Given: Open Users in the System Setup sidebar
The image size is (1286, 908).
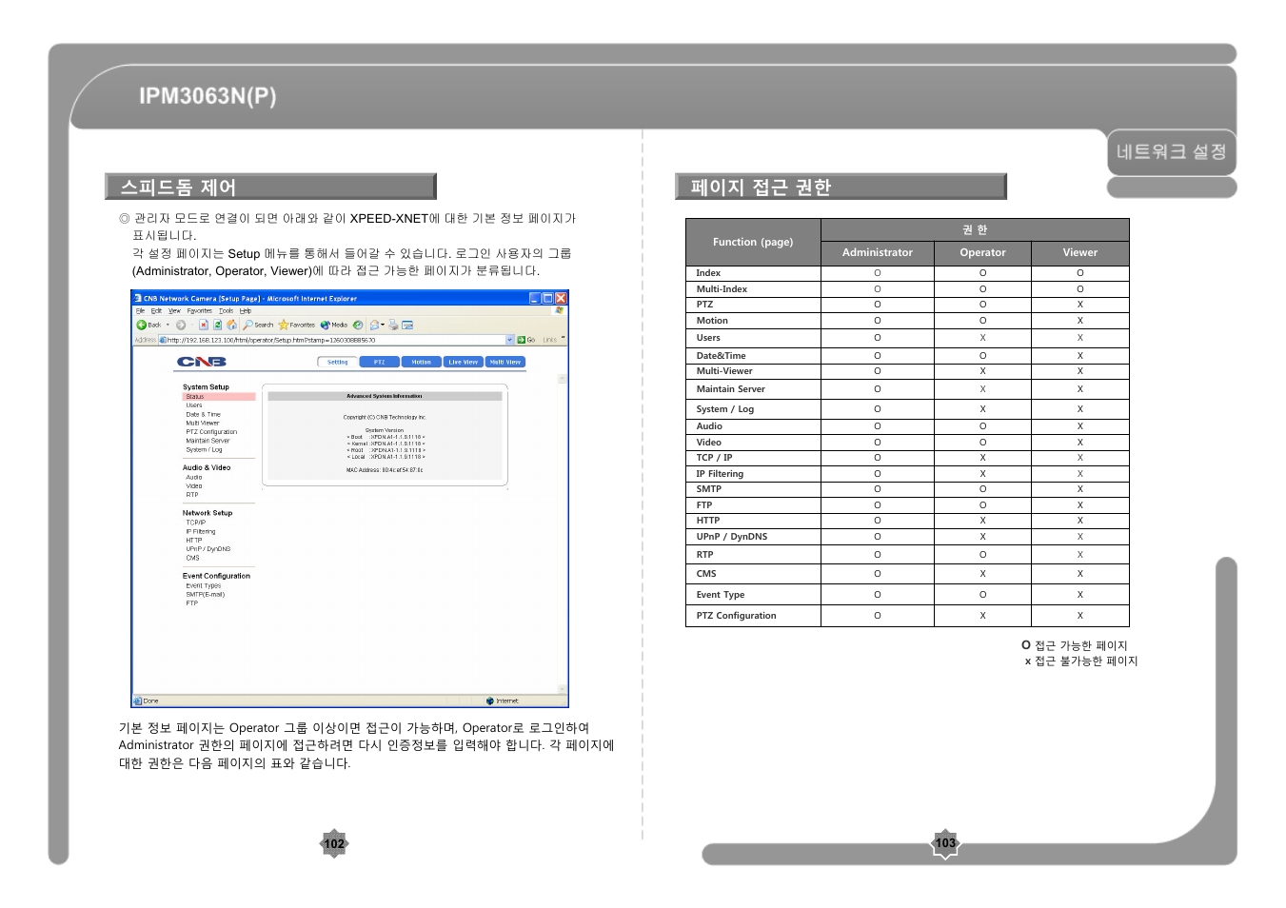Looking at the screenshot, I should (194, 405).
